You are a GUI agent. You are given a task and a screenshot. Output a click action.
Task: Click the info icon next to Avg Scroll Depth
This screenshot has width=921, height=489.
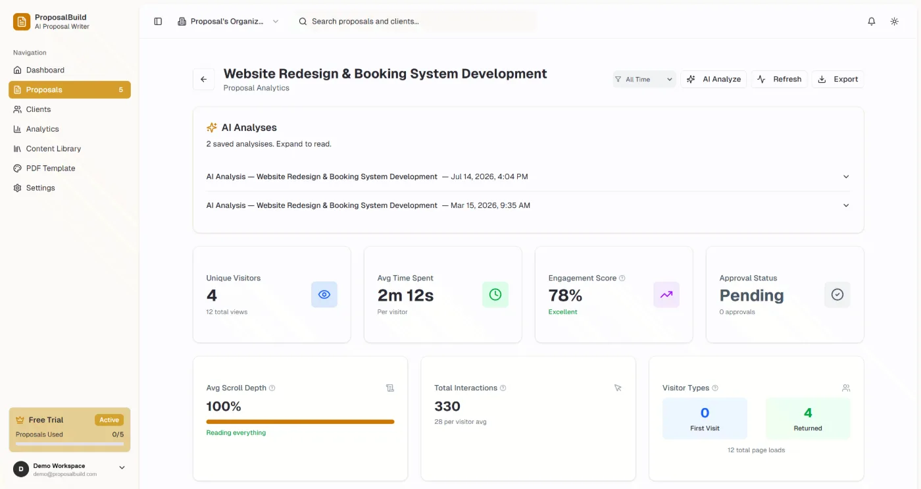click(x=272, y=388)
